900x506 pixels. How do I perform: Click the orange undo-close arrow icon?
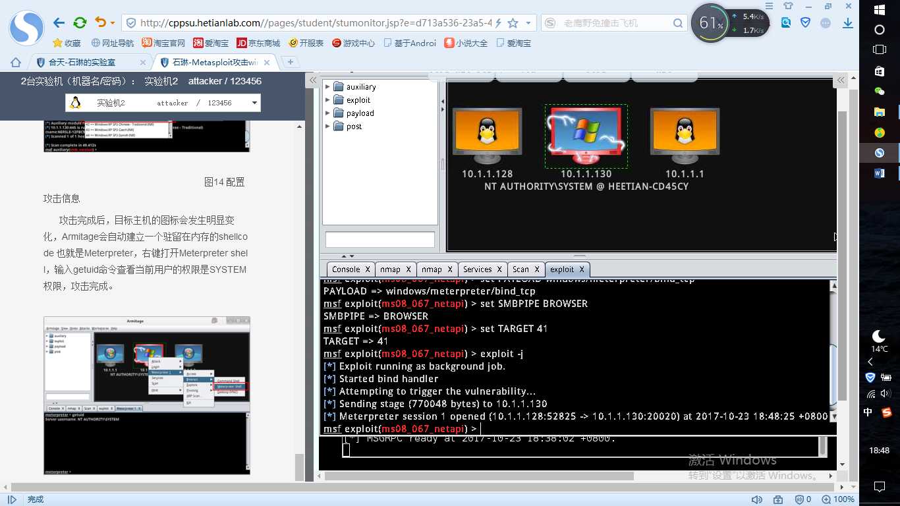99,23
